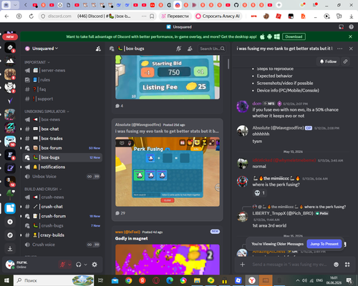Open the thread more options (three dots)

coord(340,49)
